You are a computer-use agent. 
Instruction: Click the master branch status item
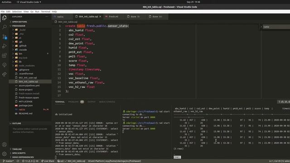coord(8,161)
